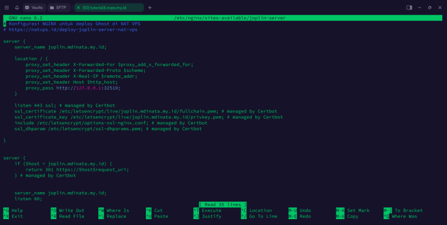Click the M-6 Copy shortcut
447x225 pixels.
pyautogui.click(x=347, y=216)
